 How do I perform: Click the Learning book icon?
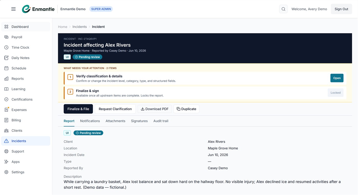[6, 89]
